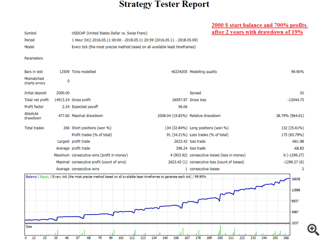325x241 pixels.
Task: Click the Bars in test value 12509
Action: coord(64,72)
